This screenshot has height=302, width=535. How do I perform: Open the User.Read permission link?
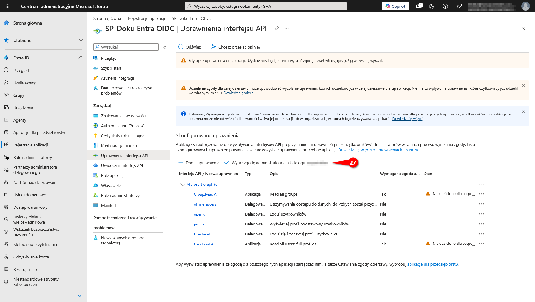pos(202,234)
